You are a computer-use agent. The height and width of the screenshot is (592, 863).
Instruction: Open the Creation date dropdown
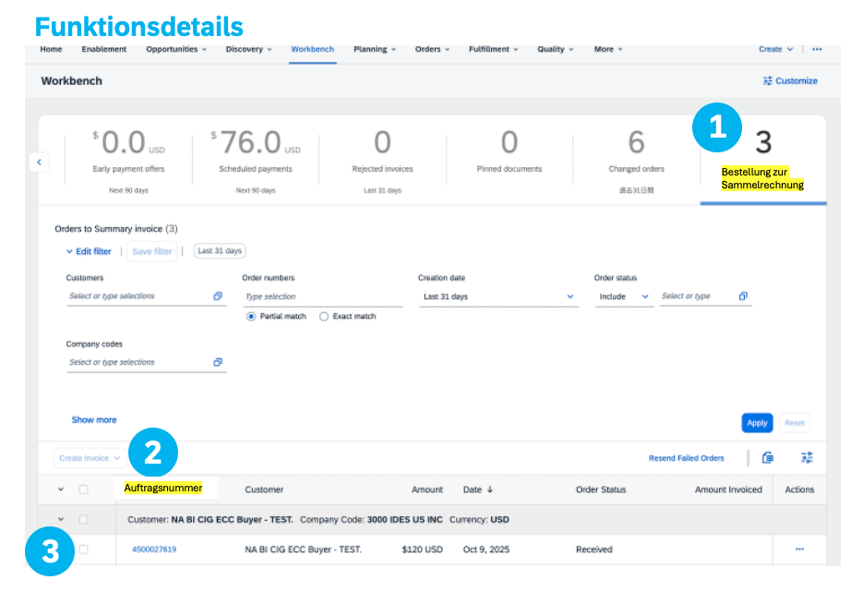498,297
